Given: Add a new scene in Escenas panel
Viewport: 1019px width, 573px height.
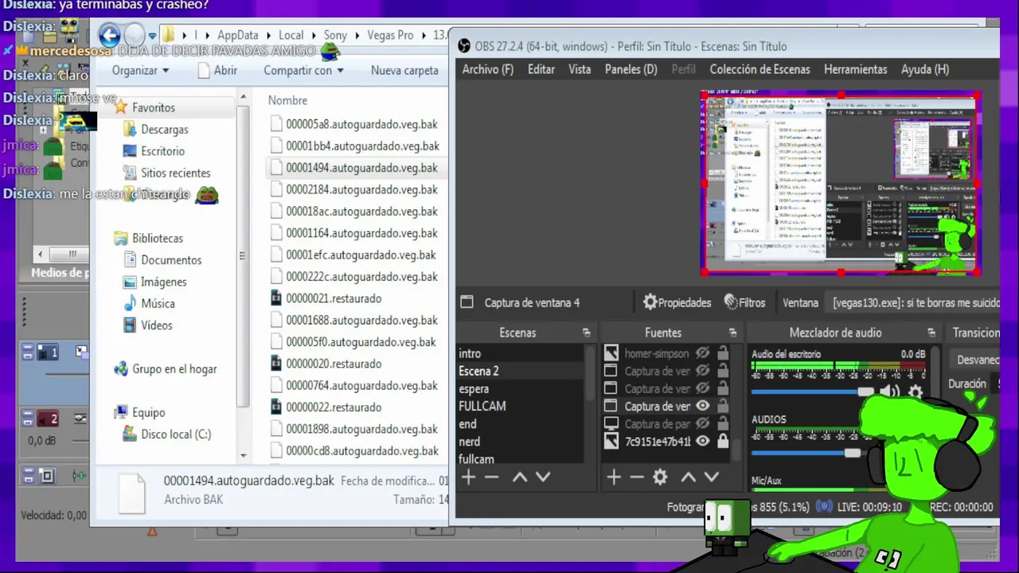Looking at the screenshot, I should pyautogui.click(x=468, y=477).
